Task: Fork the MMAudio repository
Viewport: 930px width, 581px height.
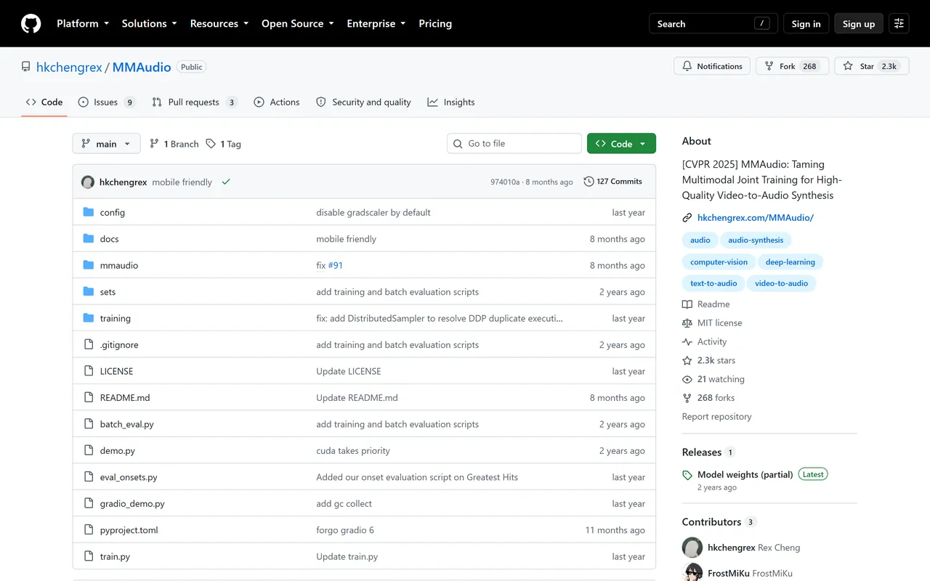Action: (792, 66)
